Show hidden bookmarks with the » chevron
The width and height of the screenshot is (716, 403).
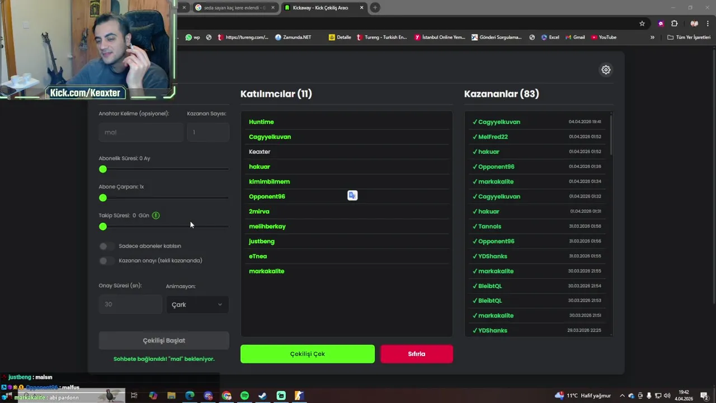point(652,38)
